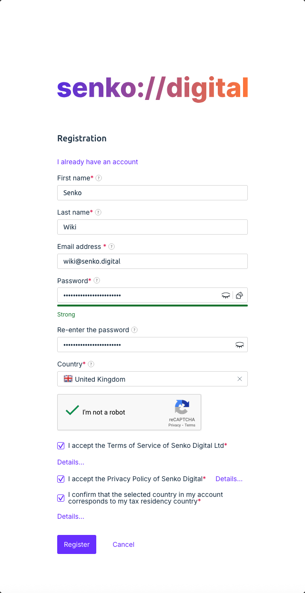Click the generate random password dice icon
The height and width of the screenshot is (593, 305).
pos(240,295)
